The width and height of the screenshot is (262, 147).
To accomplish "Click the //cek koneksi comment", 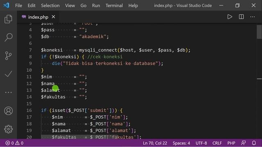I will click(x=105, y=57).
